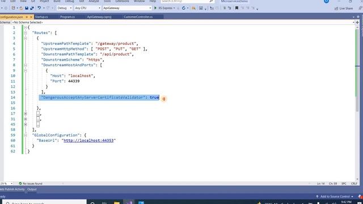Click the Redo arrow icon
363x204 pixels.
(x=48, y=8)
